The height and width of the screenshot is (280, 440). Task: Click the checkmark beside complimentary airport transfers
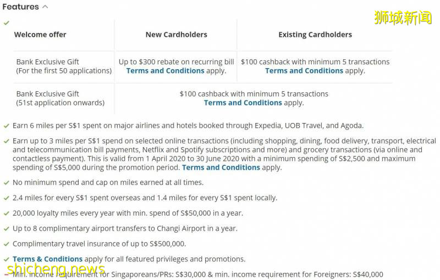pos(6,228)
